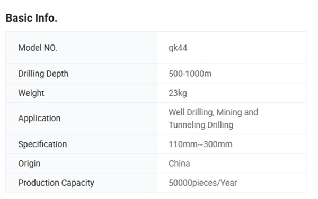Click the Tunneling Drilling text line

(201, 125)
